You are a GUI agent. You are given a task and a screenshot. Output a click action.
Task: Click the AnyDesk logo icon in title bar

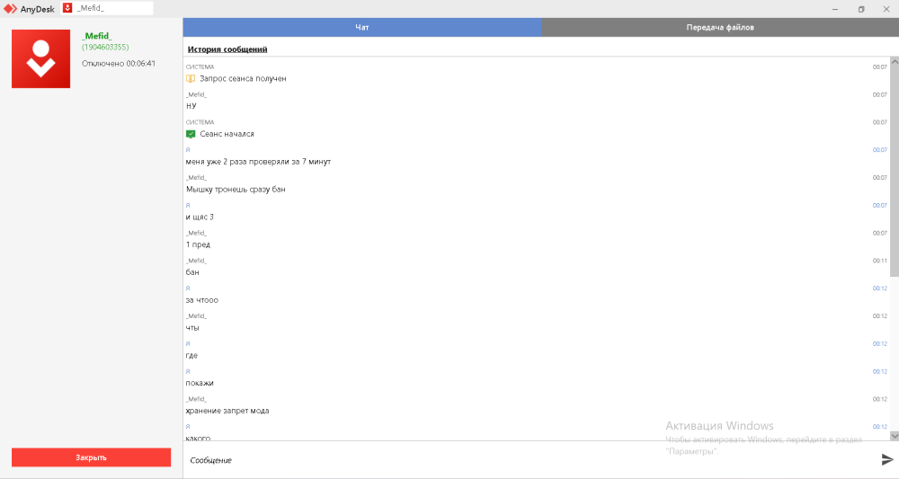tap(10, 9)
